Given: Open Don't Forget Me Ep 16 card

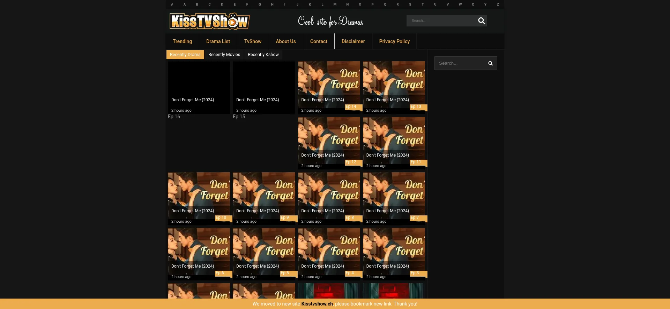Looking at the screenshot, I should pos(199,88).
